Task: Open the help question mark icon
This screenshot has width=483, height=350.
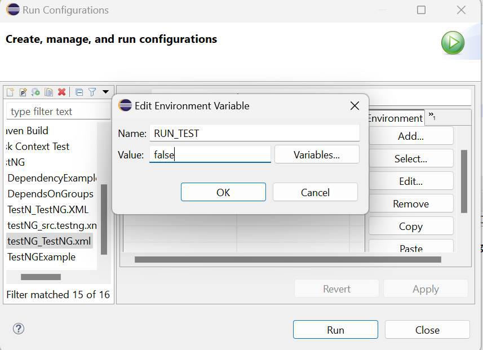Action: coord(18,329)
